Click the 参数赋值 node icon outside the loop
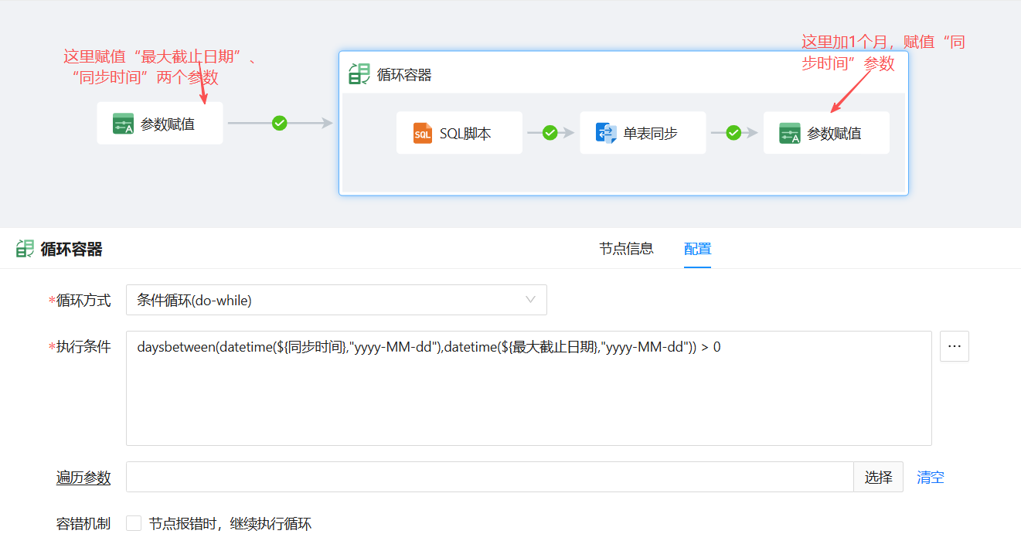Screen dimensions: 1021x551 point(123,124)
